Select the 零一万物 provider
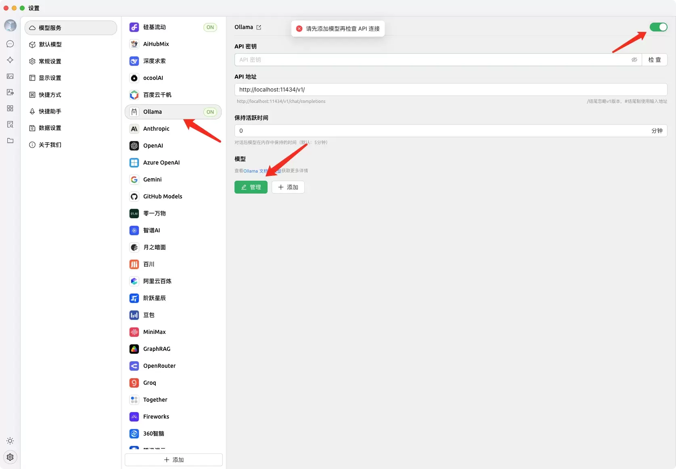Image resolution: width=676 pixels, height=469 pixels. point(173,213)
